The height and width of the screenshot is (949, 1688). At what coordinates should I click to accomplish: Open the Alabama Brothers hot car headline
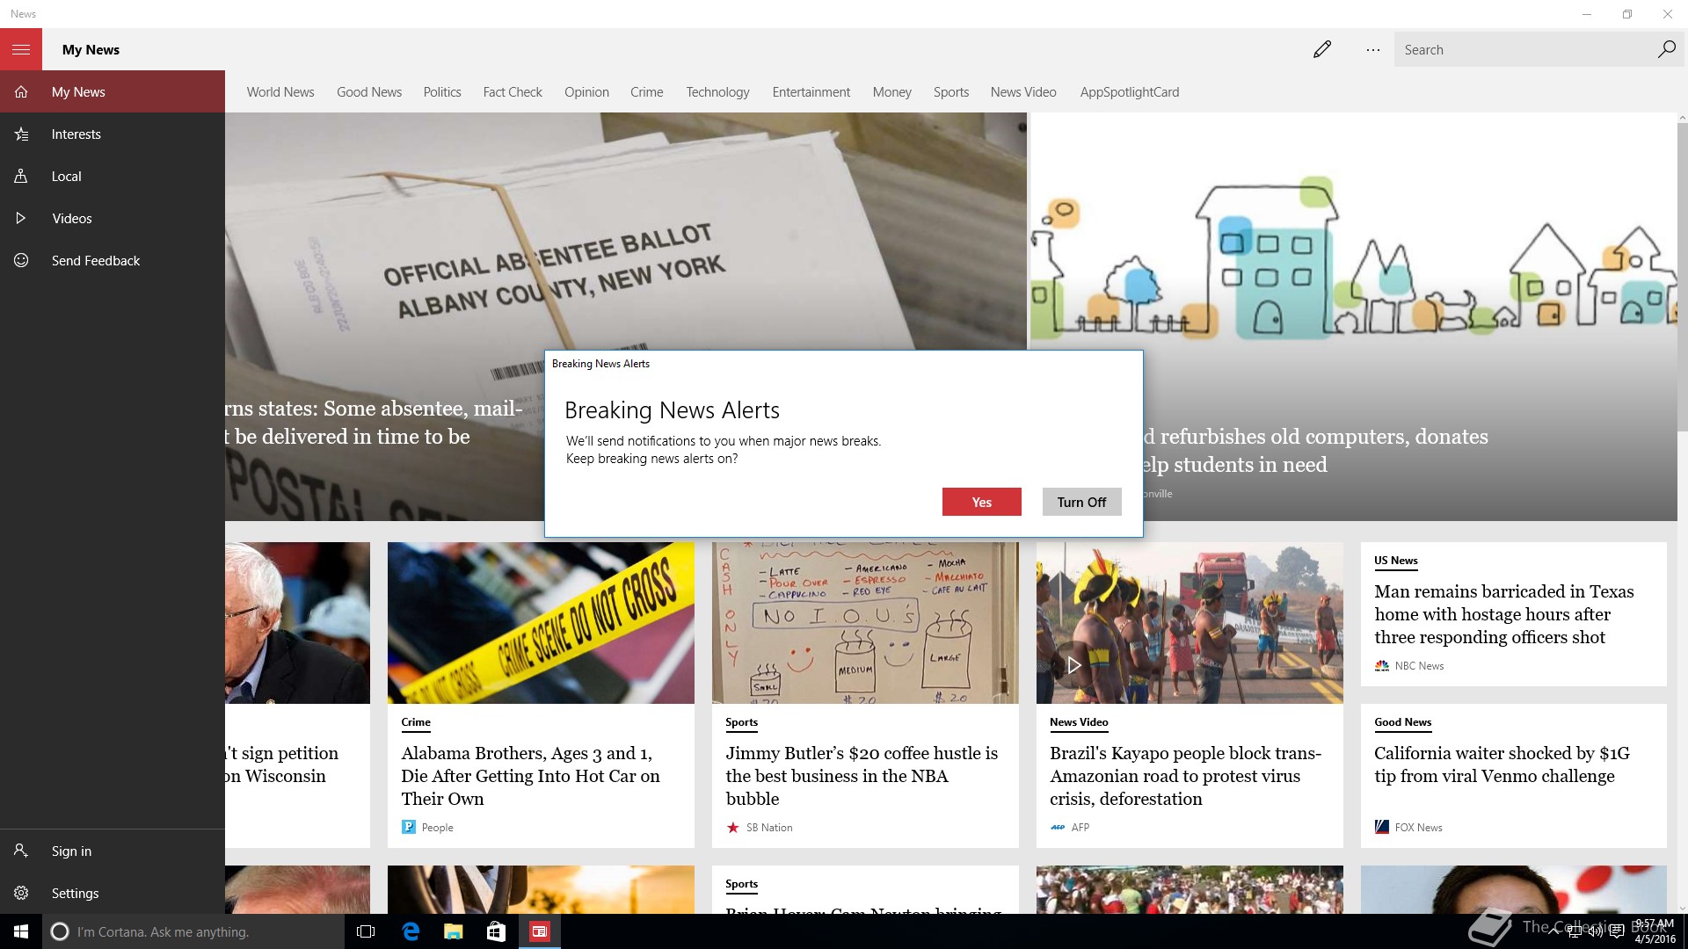tap(530, 776)
